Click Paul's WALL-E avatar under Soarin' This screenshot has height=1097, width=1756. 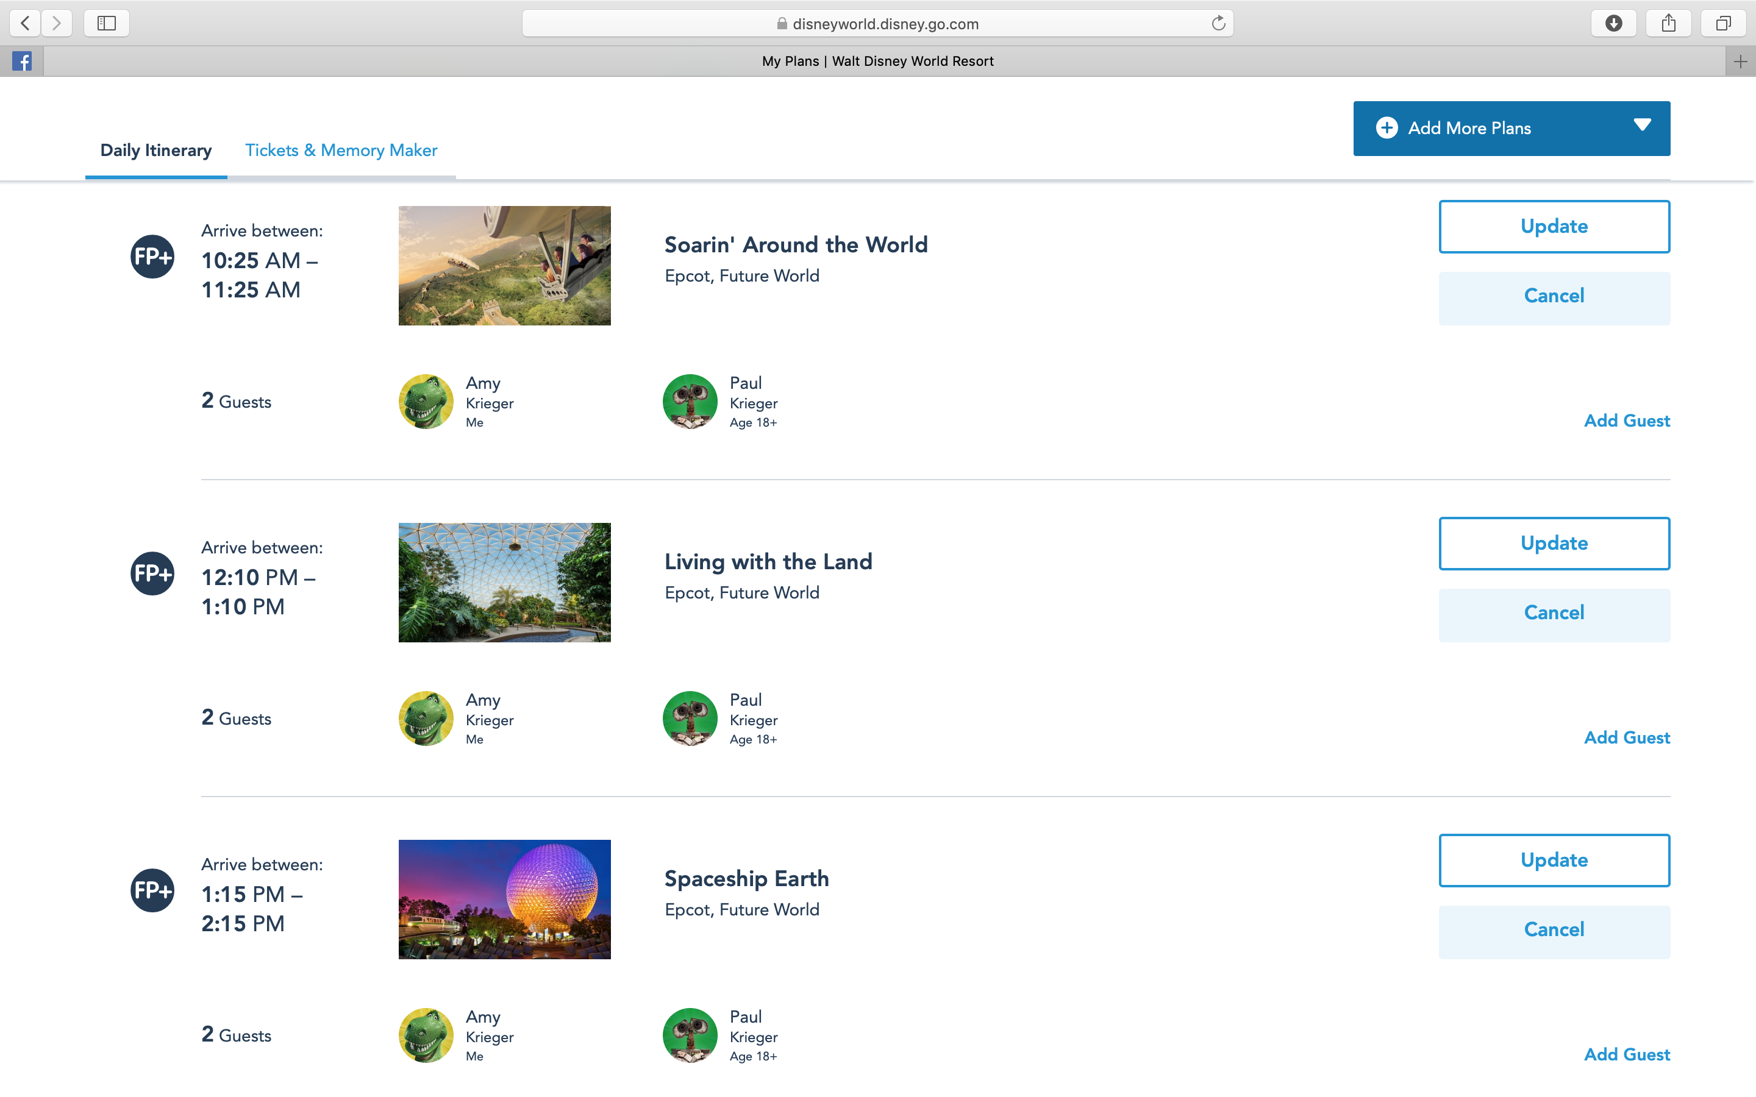(690, 401)
